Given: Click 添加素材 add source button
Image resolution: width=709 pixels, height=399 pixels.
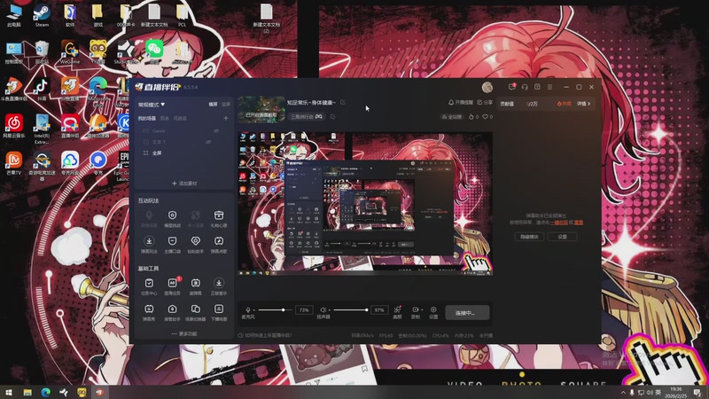Looking at the screenshot, I should 184,184.
